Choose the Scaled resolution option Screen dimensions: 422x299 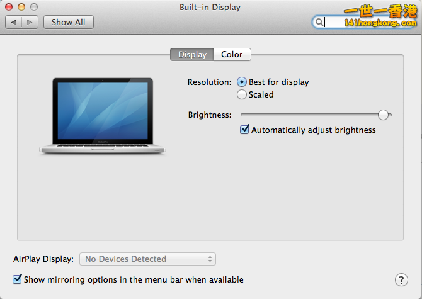click(x=242, y=94)
